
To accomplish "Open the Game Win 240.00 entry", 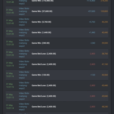I will click(57, 43).
